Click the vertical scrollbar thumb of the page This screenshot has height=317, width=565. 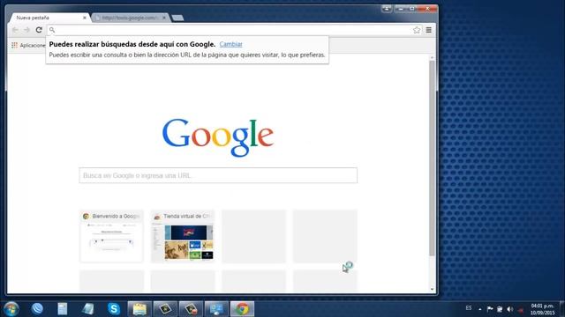click(x=432, y=158)
